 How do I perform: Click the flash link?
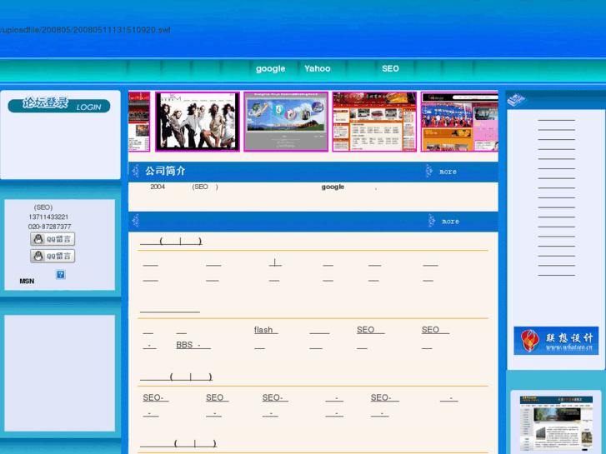coord(266,330)
